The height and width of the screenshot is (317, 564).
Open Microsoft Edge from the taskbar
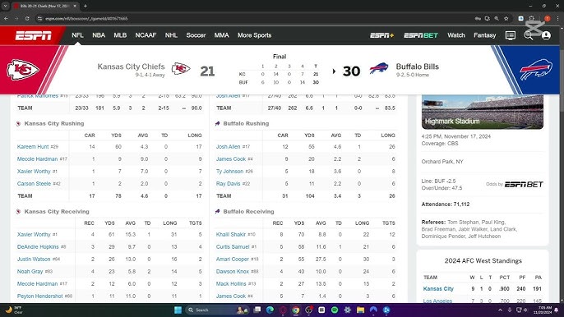(270, 310)
